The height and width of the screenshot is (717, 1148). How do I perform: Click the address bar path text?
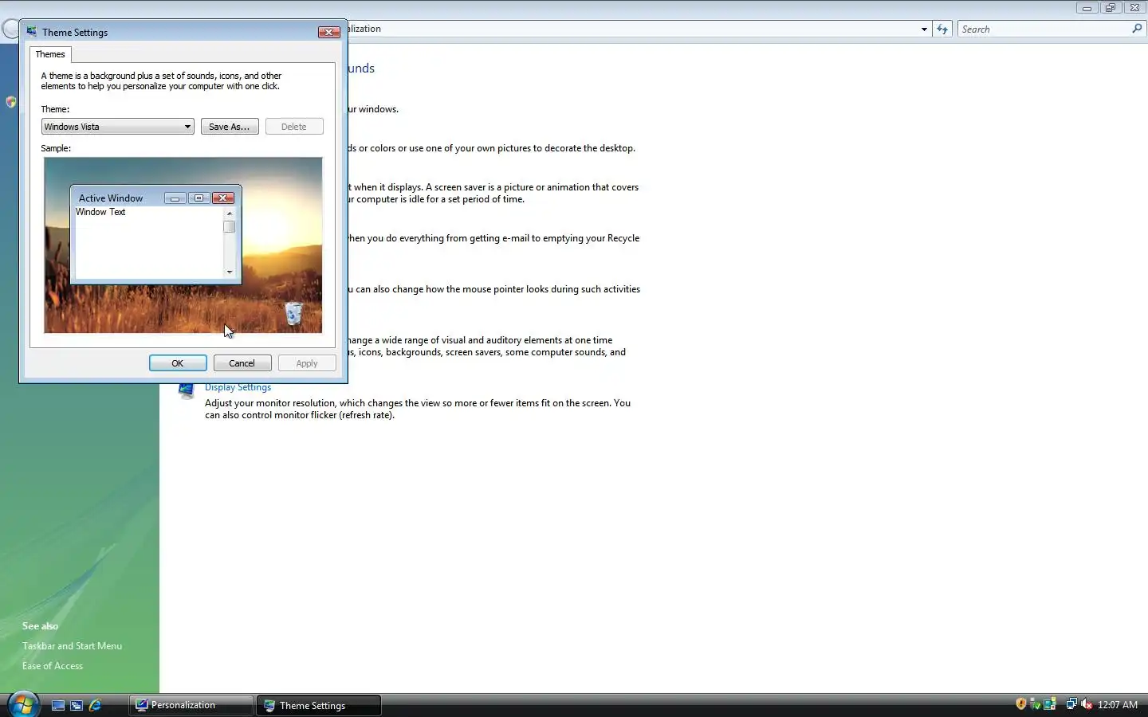[x=364, y=29]
